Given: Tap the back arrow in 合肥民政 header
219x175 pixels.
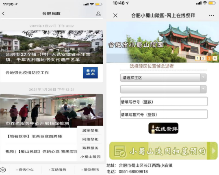Looking at the screenshot, I should click(x=3, y=13).
